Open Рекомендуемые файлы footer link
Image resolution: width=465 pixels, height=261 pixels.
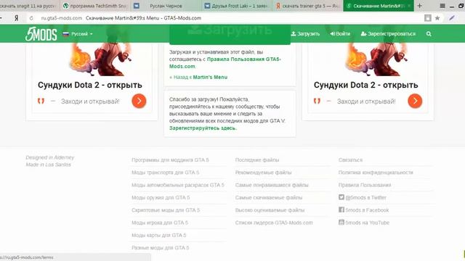click(x=263, y=173)
